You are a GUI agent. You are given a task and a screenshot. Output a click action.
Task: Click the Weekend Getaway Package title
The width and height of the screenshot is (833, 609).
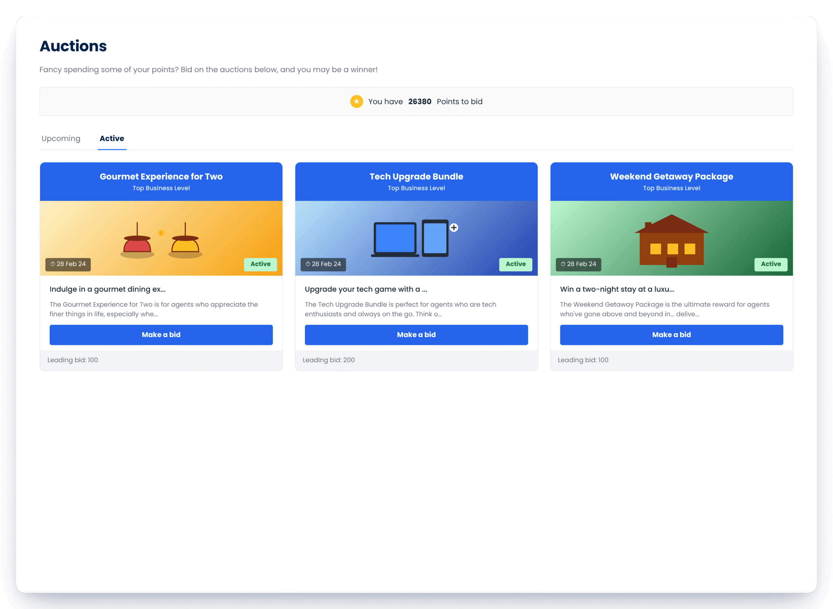coord(671,176)
